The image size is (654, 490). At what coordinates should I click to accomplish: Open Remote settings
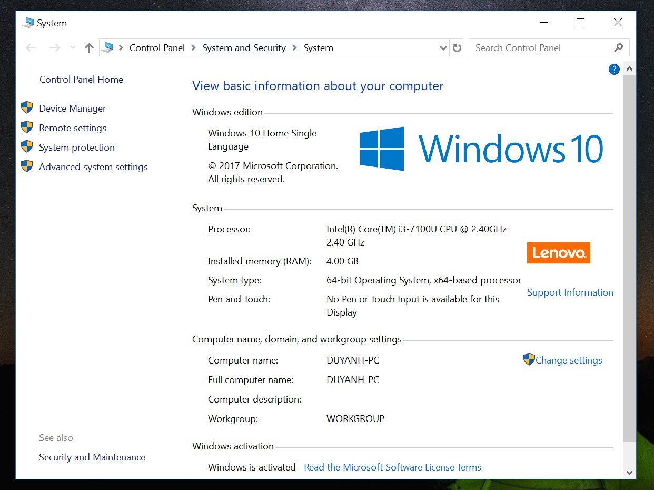coord(73,128)
